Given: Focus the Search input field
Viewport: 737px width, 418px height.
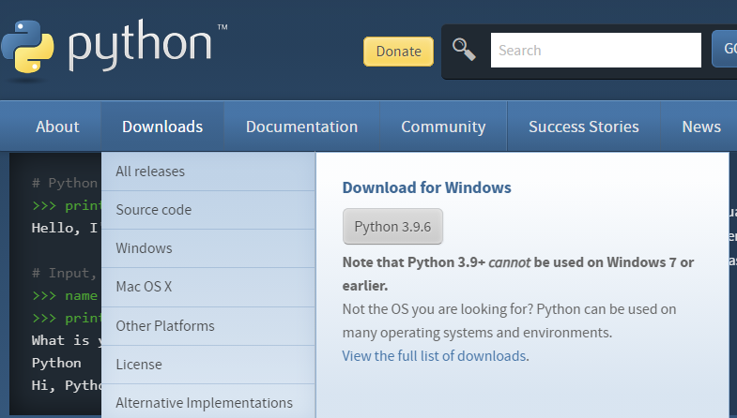Looking at the screenshot, I should tap(596, 51).
